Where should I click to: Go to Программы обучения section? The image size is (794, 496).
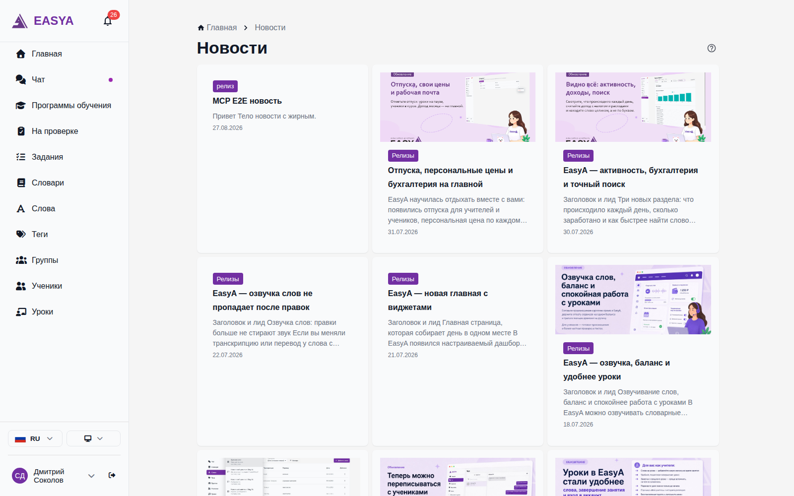pyautogui.click(x=71, y=105)
